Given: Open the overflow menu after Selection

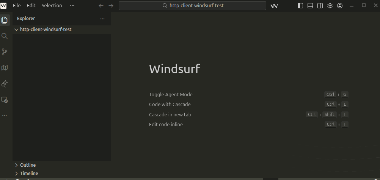Looking at the screenshot, I should pos(72,5).
